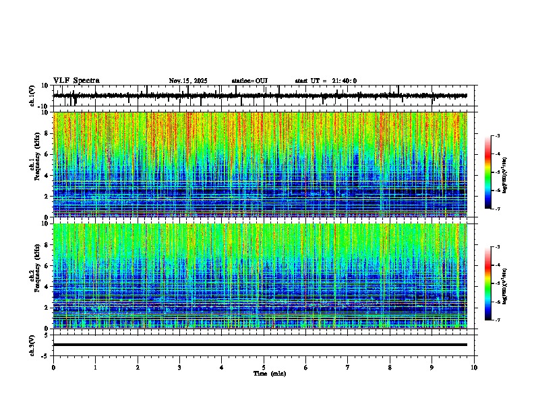Click the ch.2 "Frequency (kHz)" axis label
The height and width of the screenshot is (412, 534).
[37, 268]
